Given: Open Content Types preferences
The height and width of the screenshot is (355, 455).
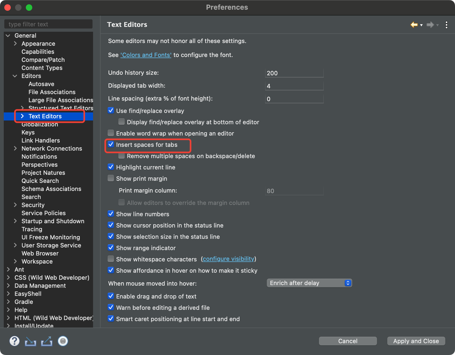Looking at the screenshot, I should pyautogui.click(x=42, y=68).
